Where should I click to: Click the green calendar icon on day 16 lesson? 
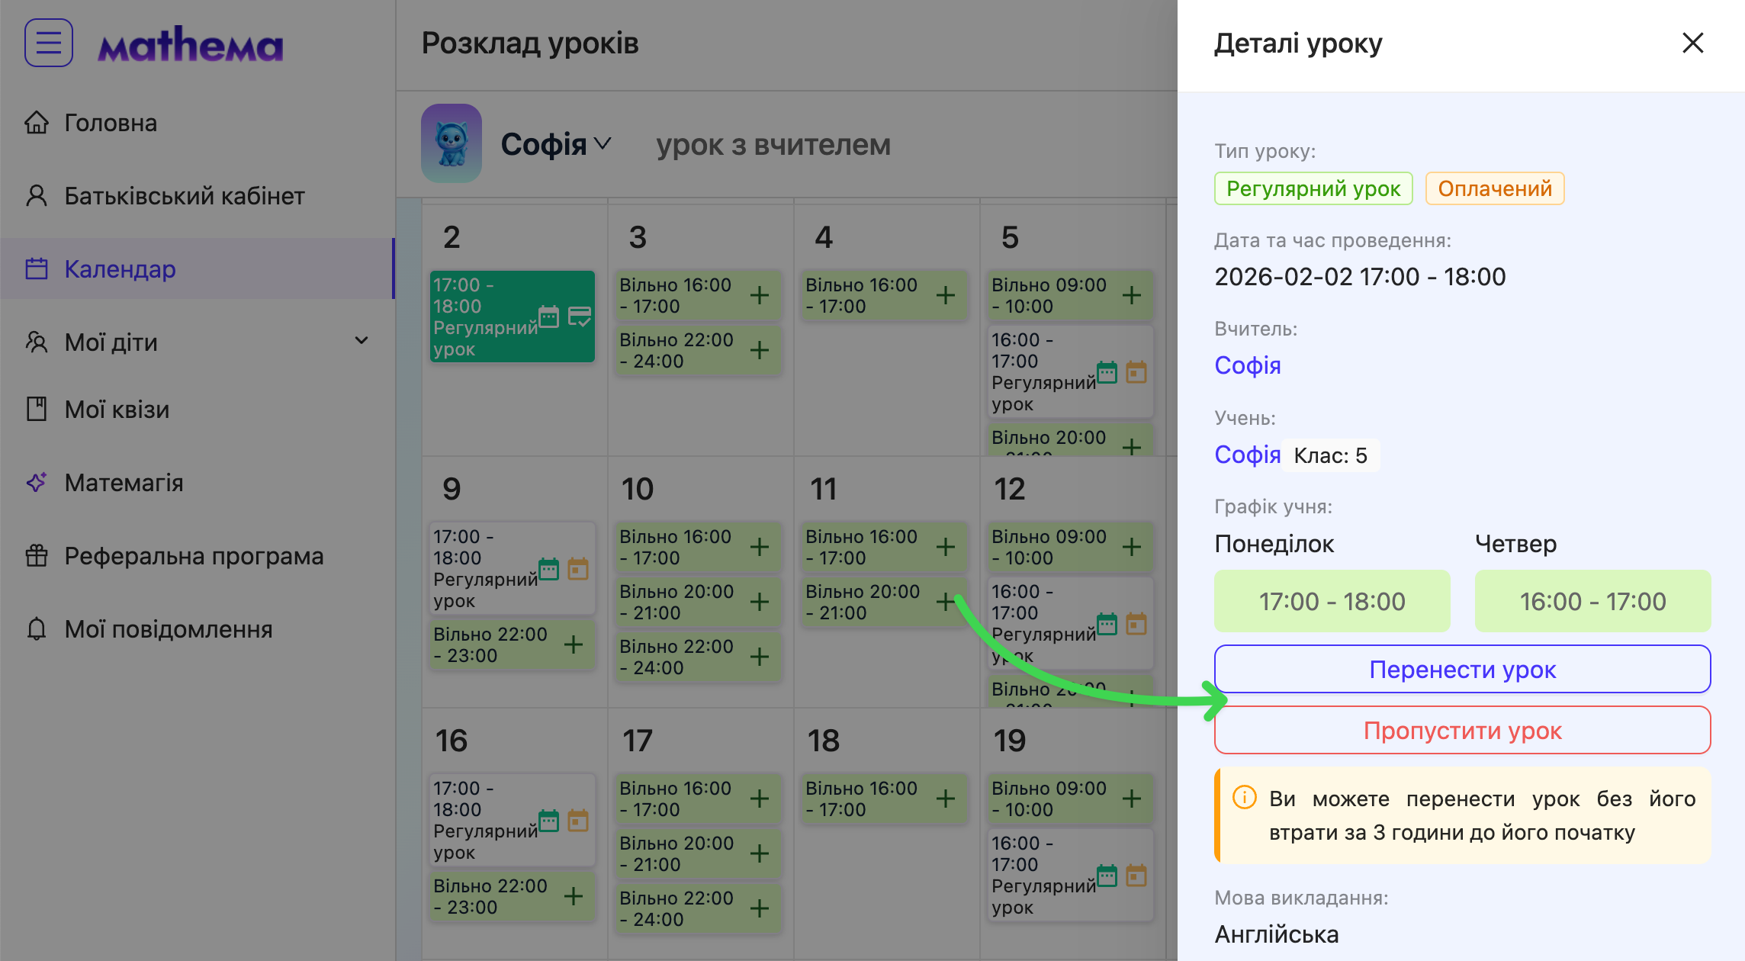click(x=548, y=821)
